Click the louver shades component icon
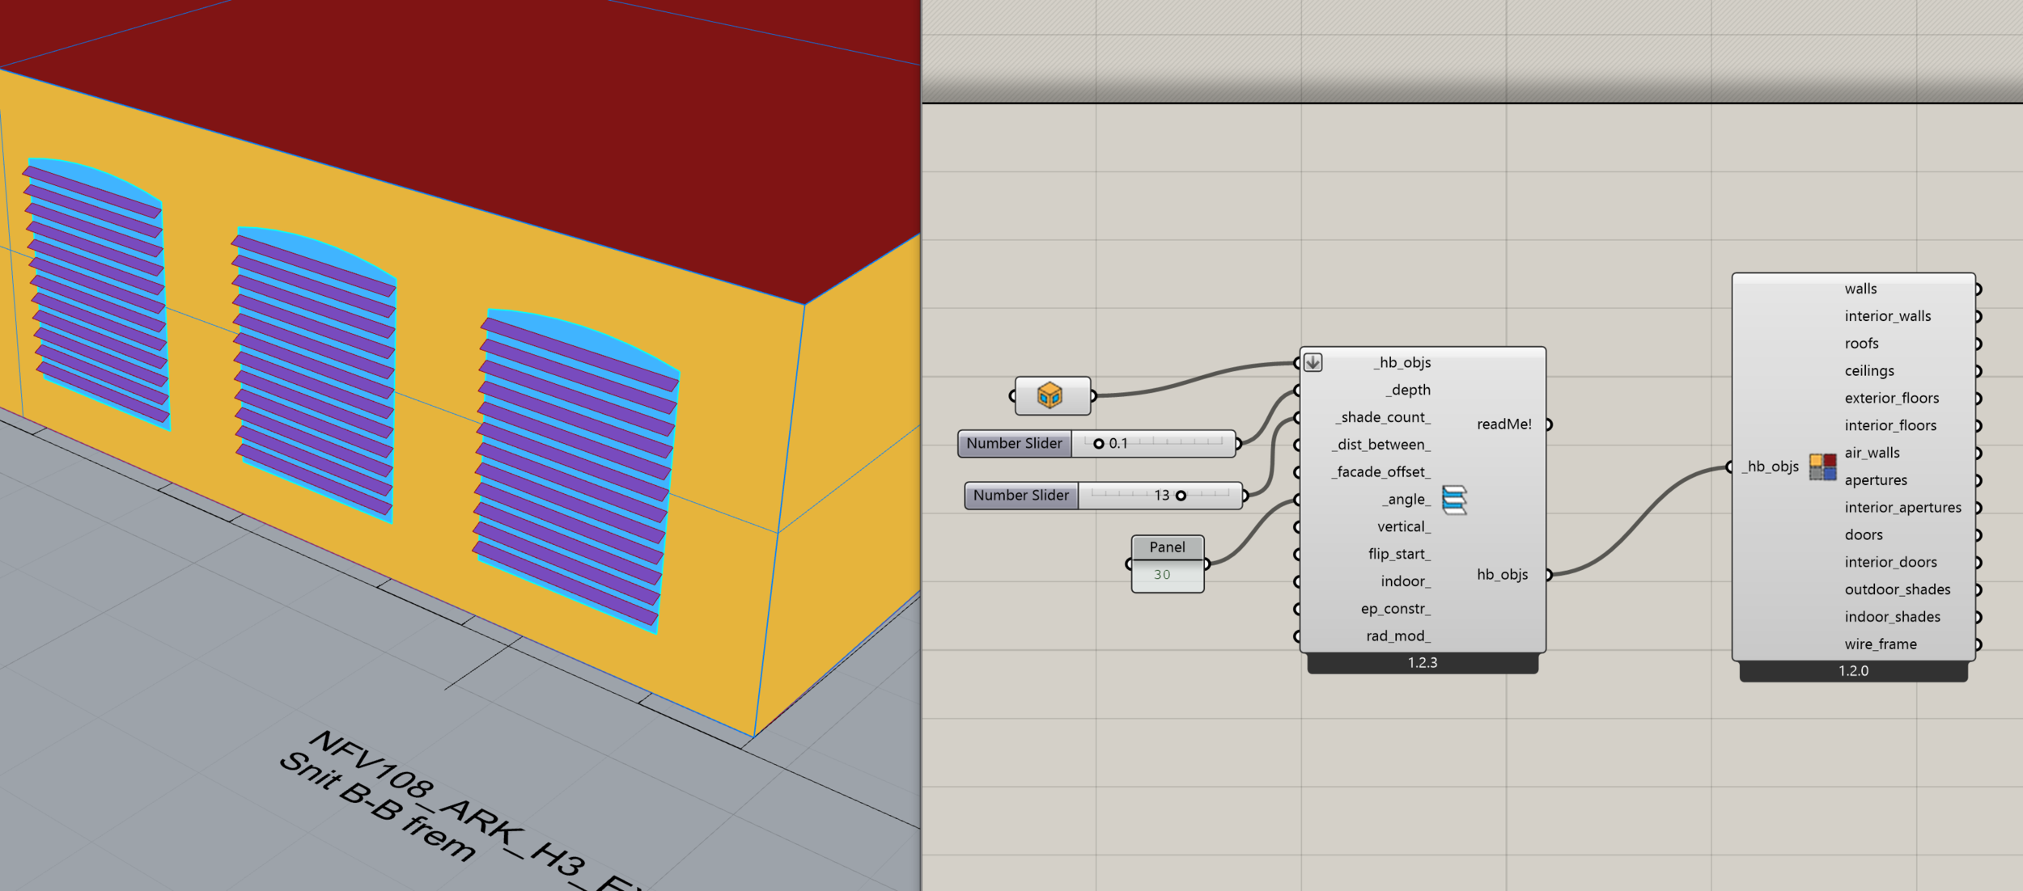2023x891 pixels. coord(1453,499)
